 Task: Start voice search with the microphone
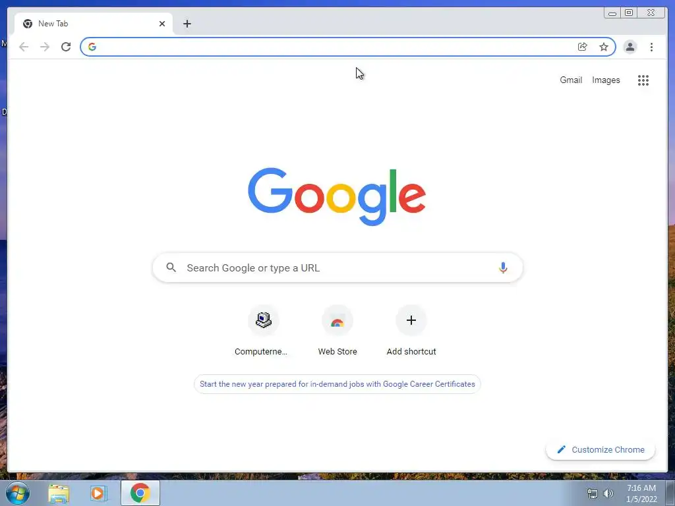(503, 267)
